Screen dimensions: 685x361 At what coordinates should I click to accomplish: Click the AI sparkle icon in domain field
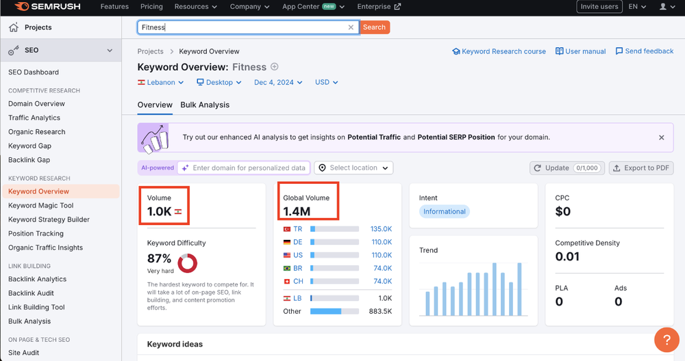[x=185, y=168]
